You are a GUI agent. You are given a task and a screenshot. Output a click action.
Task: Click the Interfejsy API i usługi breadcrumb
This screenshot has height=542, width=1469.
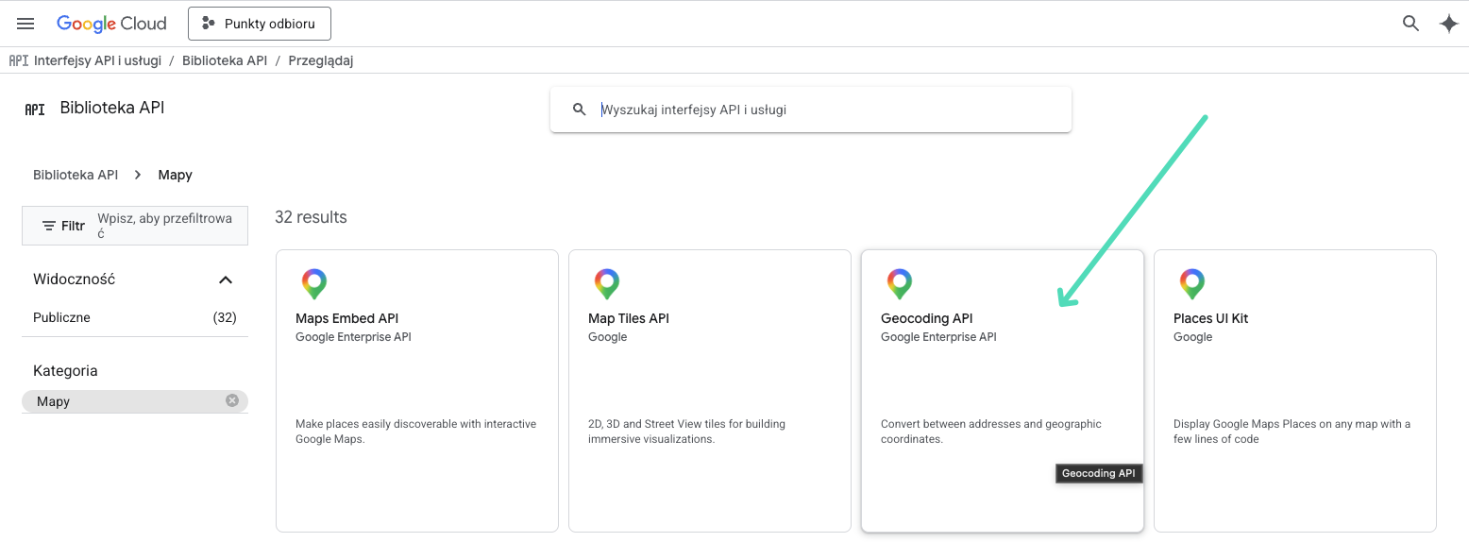tap(97, 60)
